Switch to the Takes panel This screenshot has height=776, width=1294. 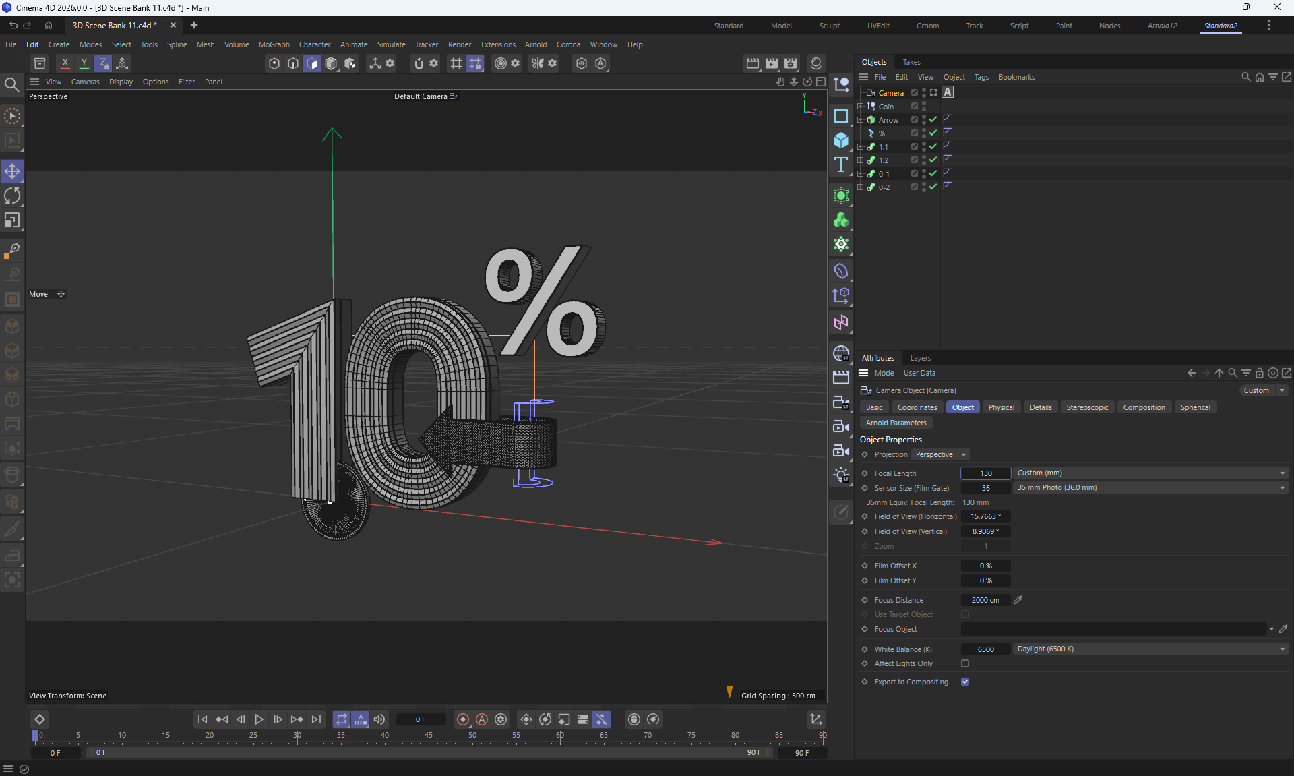click(x=911, y=62)
